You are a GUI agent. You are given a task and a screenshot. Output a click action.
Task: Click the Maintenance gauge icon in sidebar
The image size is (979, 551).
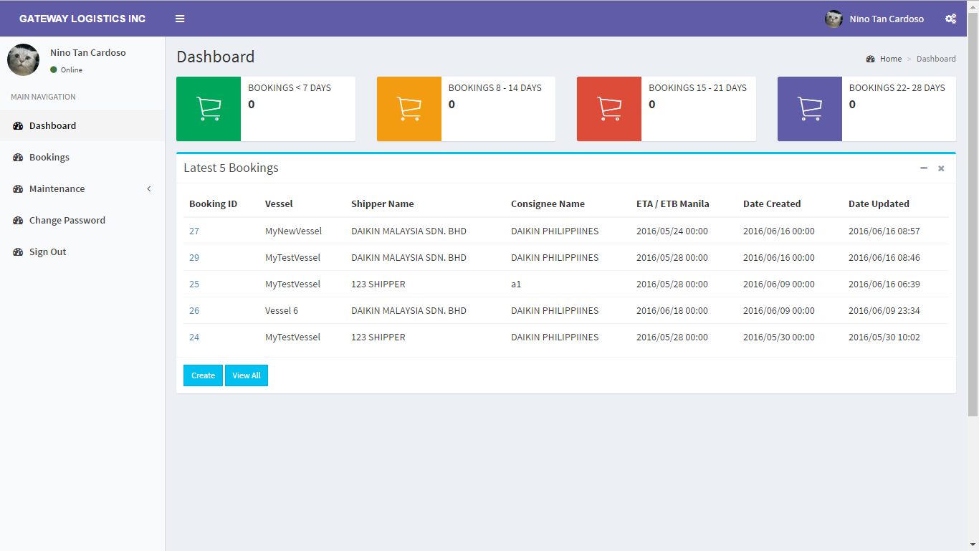(x=19, y=189)
